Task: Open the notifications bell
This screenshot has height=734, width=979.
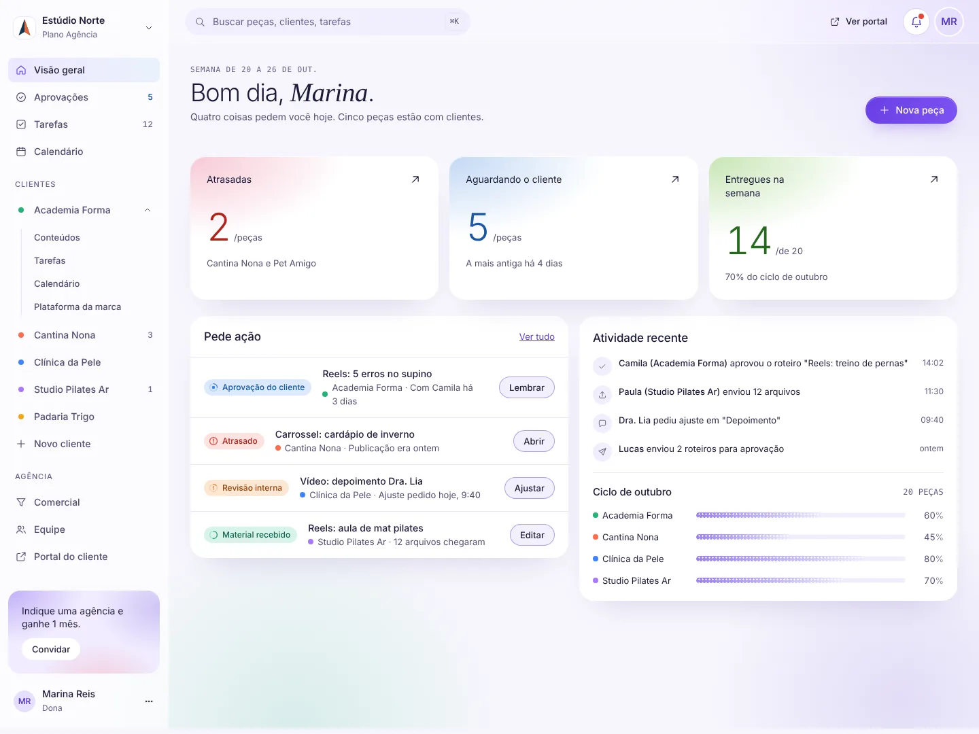Action: [x=916, y=22]
